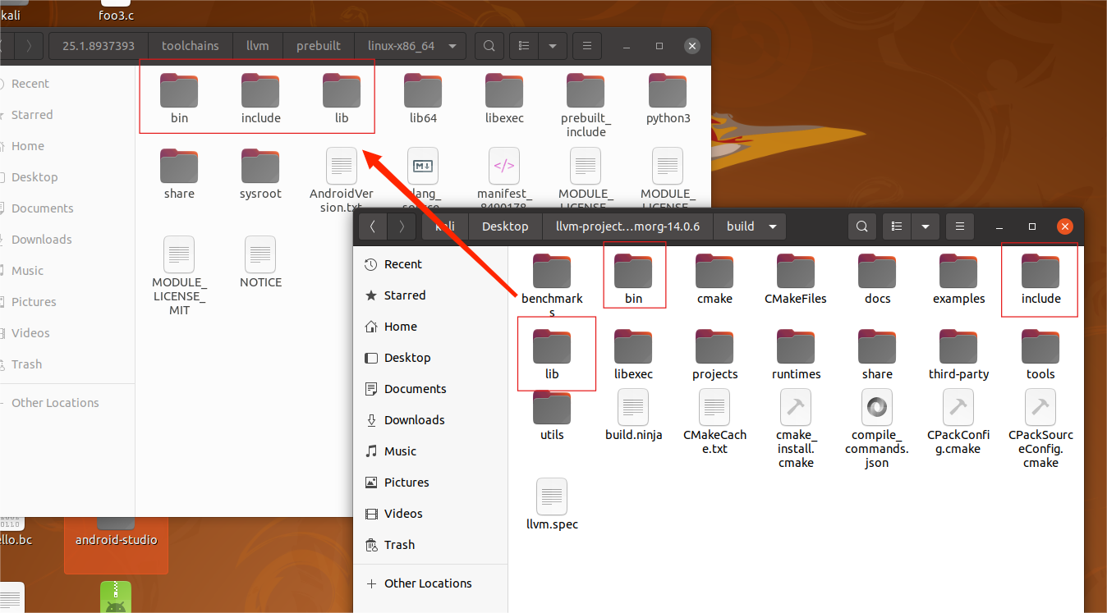Open the python3 folder
Viewport: 1107px width, 613px height.
pos(668,98)
